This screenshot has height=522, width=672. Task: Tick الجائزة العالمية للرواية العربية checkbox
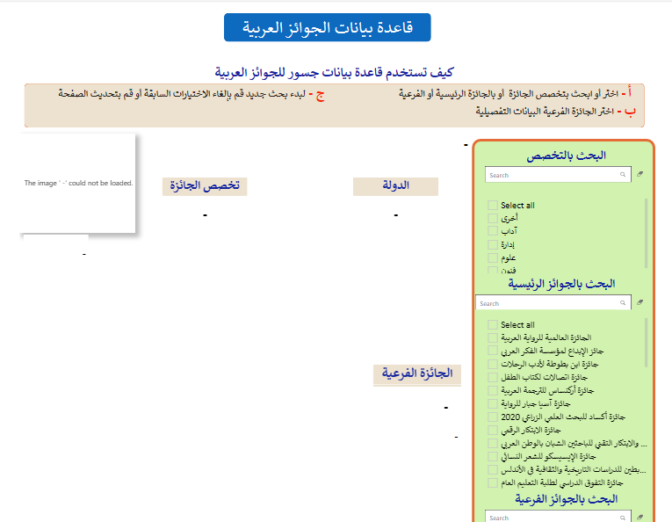(x=493, y=337)
